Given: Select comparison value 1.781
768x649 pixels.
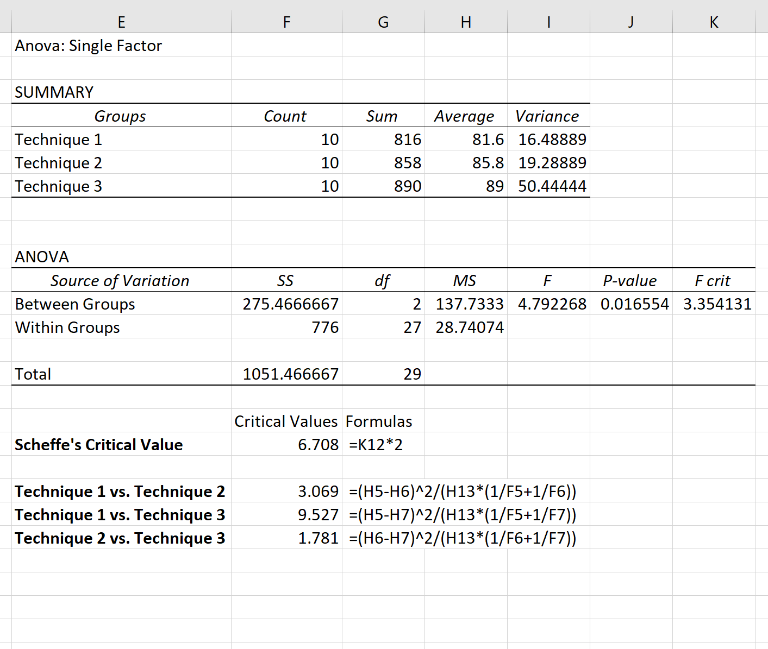Looking at the screenshot, I should [x=286, y=538].
